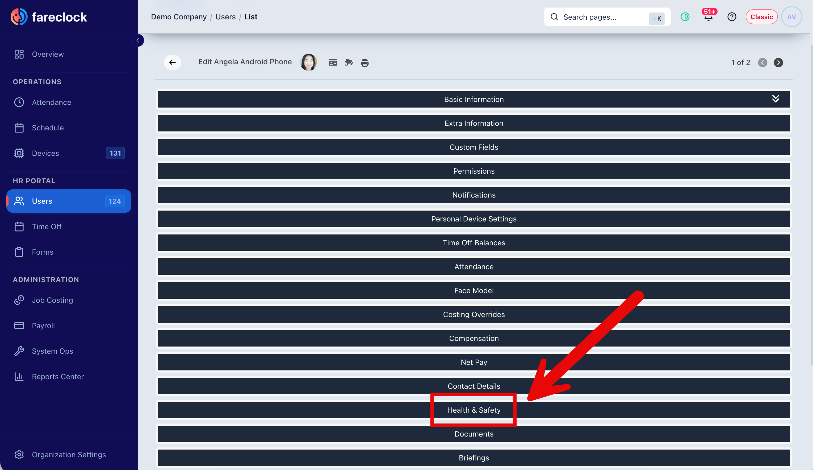Click the chat bubbles icon near the avatar
813x470 pixels.
[349, 62]
